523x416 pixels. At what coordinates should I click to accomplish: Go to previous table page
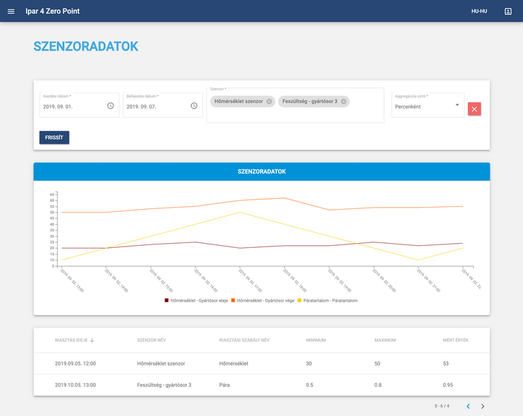pyautogui.click(x=468, y=406)
